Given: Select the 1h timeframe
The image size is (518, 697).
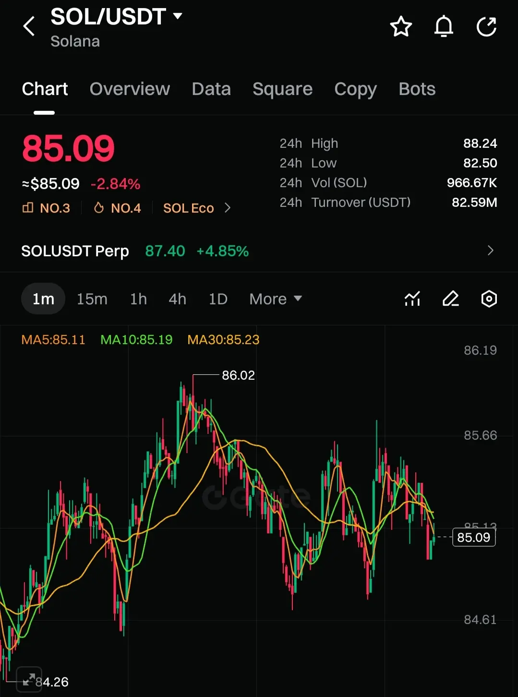Looking at the screenshot, I should pos(138,299).
